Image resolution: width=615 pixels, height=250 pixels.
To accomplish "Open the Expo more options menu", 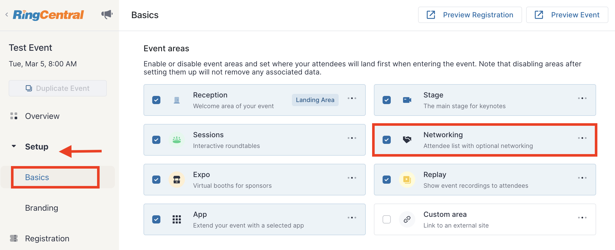I will [x=352, y=178].
